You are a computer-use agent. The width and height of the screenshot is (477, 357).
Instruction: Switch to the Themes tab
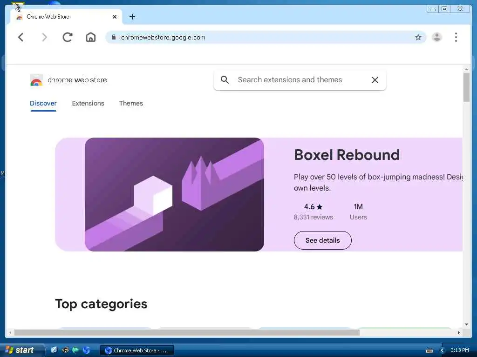tap(131, 103)
